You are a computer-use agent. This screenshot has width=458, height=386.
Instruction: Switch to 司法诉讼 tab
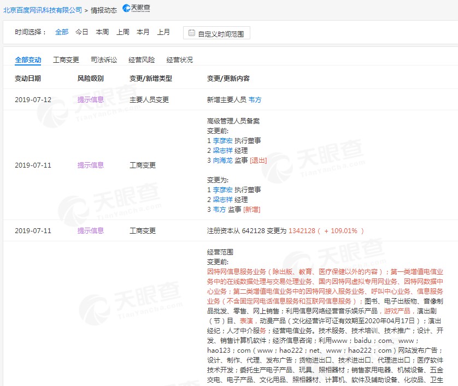(104, 60)
